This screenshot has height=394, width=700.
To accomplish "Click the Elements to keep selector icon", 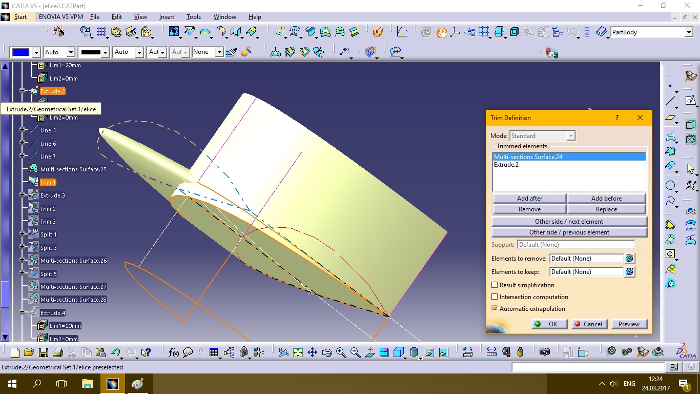I will pyautogui.click(x=630, y=271).
